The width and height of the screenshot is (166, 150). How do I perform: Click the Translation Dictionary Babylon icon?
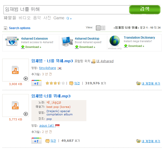pyautogui.click(x=115, y=41)
